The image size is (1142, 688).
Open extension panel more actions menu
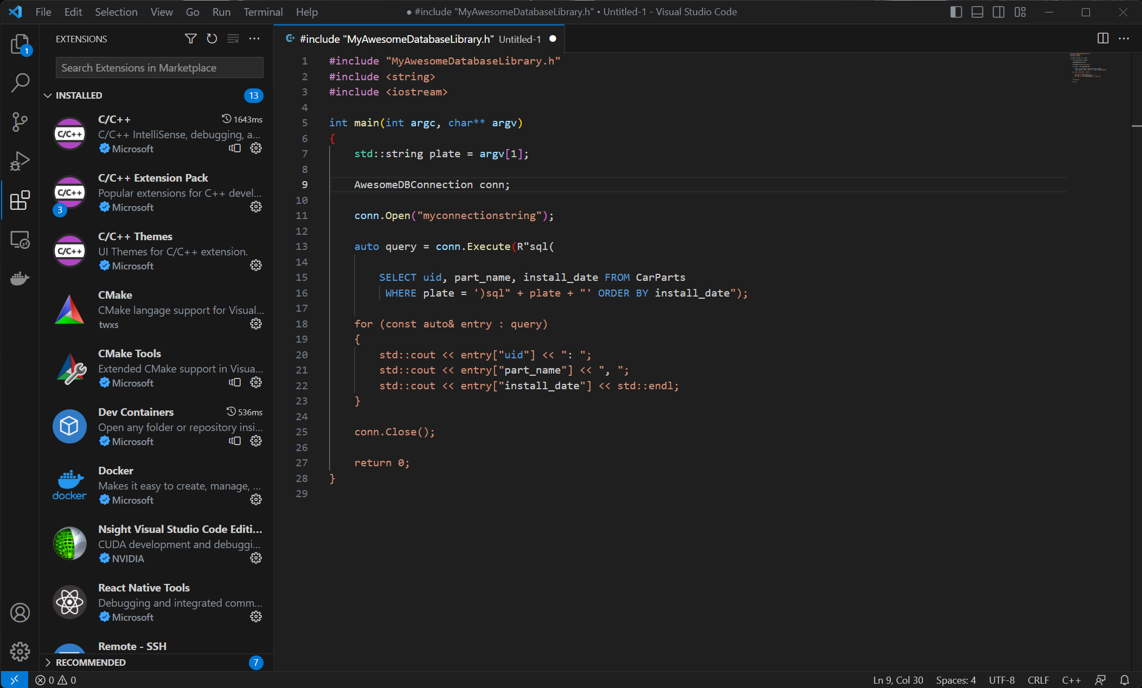pos(254,38)
